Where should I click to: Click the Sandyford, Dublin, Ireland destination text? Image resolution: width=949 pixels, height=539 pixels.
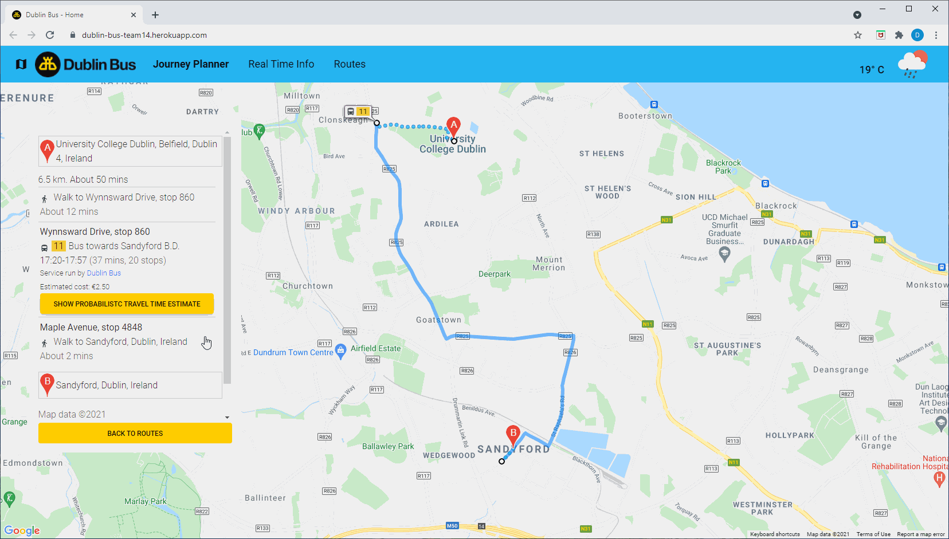(x=107, y=385)
